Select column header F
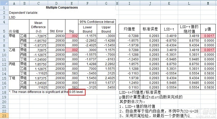 87,3
